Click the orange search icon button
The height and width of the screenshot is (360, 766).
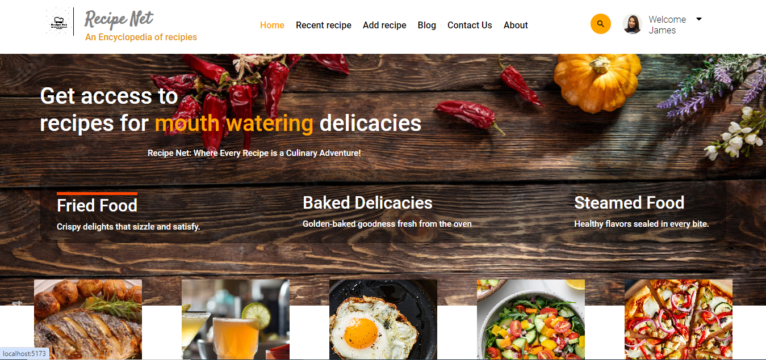point(601,24)
